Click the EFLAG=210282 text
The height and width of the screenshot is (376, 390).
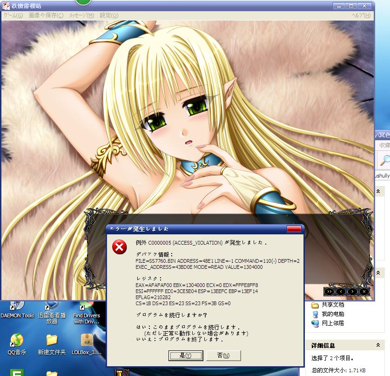click(x=153, y=297)
